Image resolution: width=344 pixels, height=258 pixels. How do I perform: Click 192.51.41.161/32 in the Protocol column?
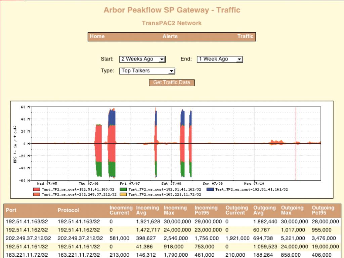point(79,247)
